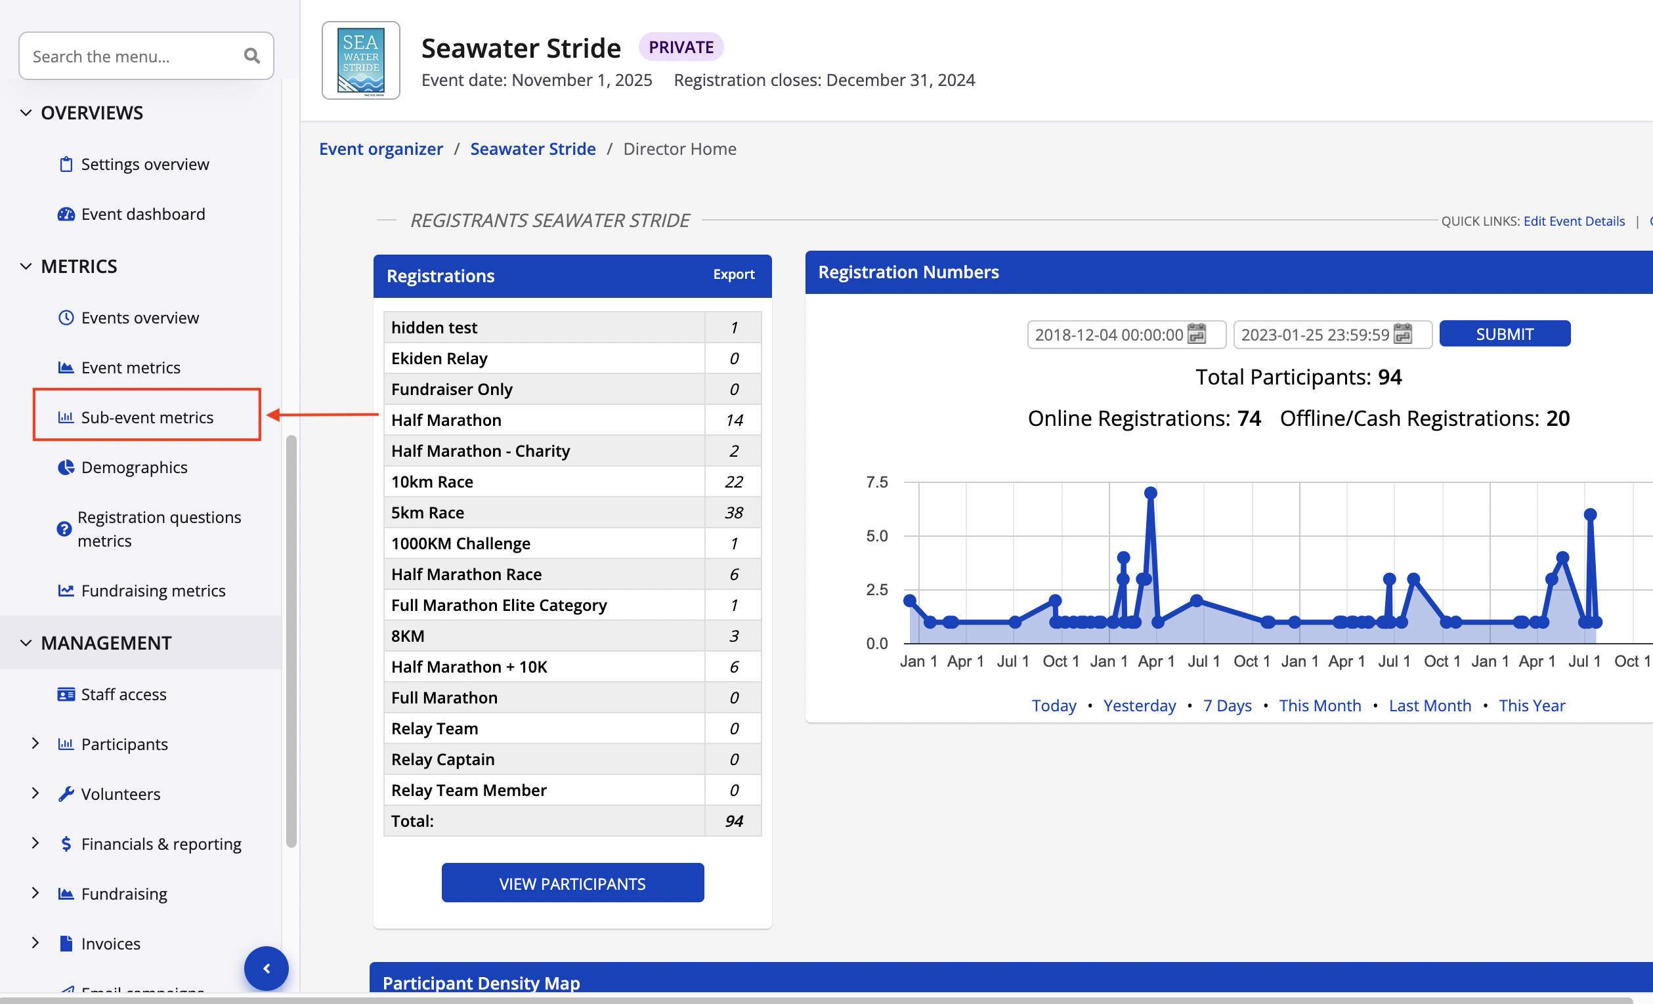Expand the Participants submenu chevron

[35, 743]
